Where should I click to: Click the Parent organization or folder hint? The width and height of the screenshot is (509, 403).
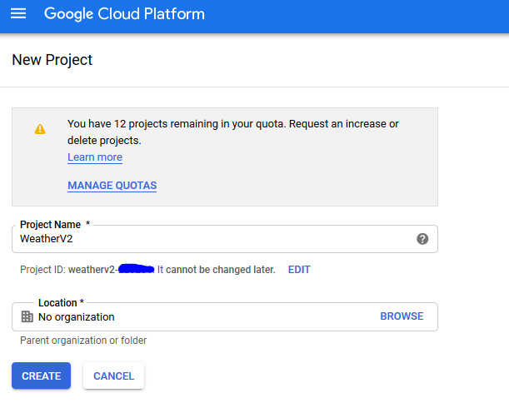pos(83,341)
